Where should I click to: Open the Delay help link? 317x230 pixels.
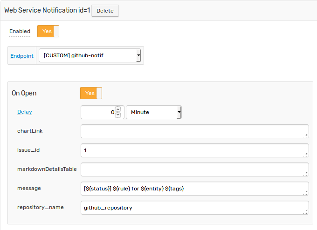[25, 112]
